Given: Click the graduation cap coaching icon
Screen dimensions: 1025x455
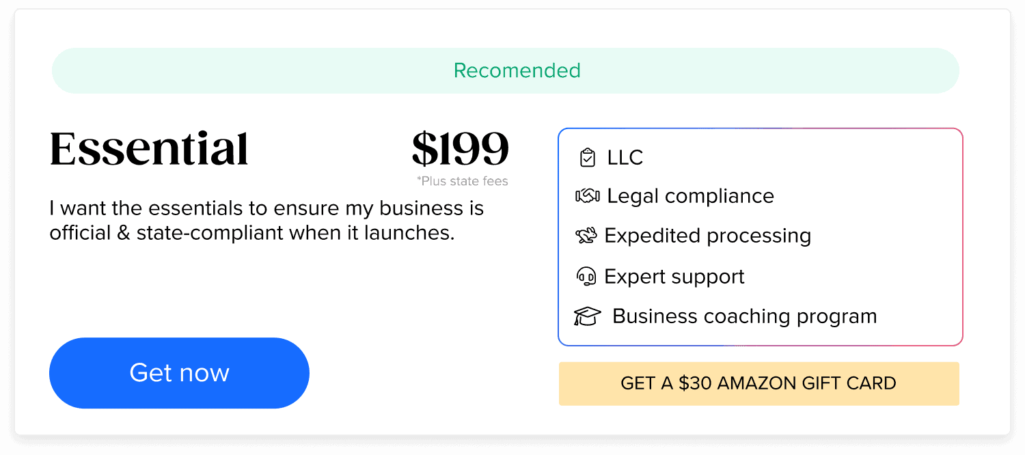Looking at the screenshot, I should coord(587,317).
